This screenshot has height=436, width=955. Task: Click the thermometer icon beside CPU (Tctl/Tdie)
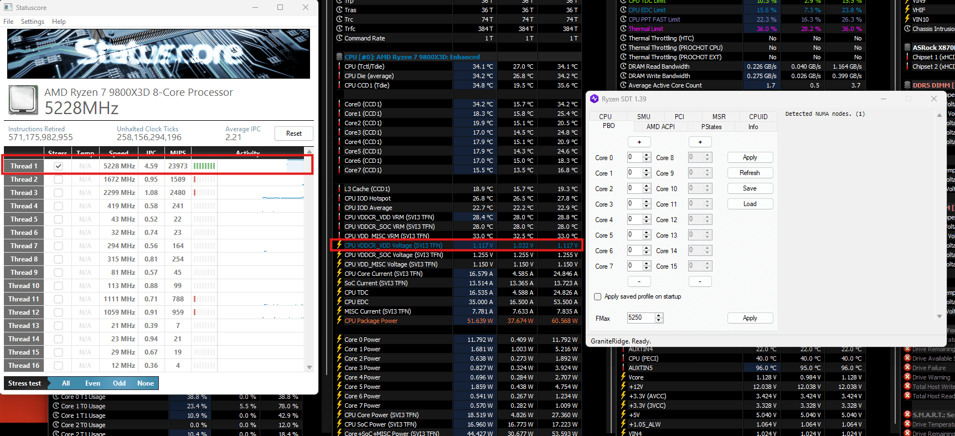(339, 66)
